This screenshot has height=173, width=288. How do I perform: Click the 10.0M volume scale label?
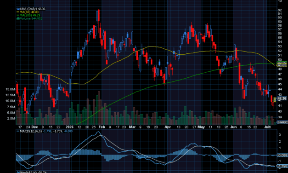pyautogui.click(x=10, y=101)
